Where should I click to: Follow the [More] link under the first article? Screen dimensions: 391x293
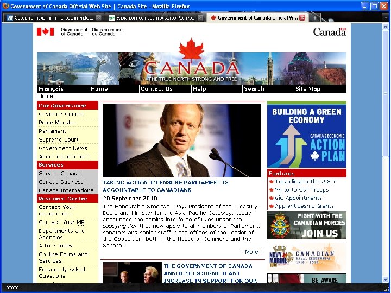click(x=251, y=252)
